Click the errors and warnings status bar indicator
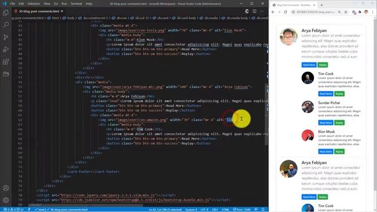 tap(14, 210)
